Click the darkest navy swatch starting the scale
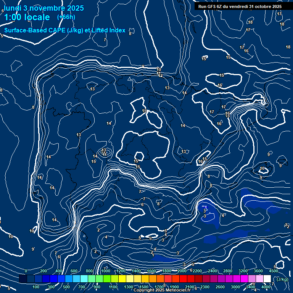 pyautogui.click(x=23, y=279)
